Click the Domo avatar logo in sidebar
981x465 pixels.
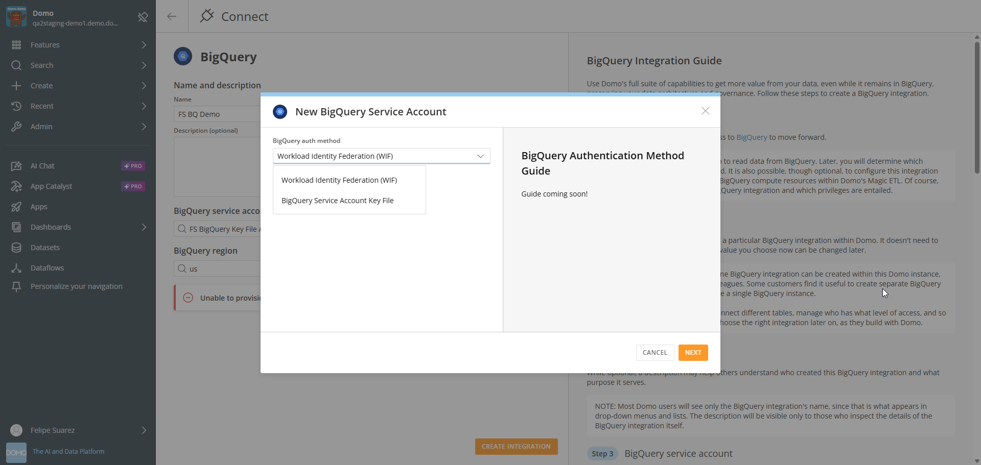[16, 16]
